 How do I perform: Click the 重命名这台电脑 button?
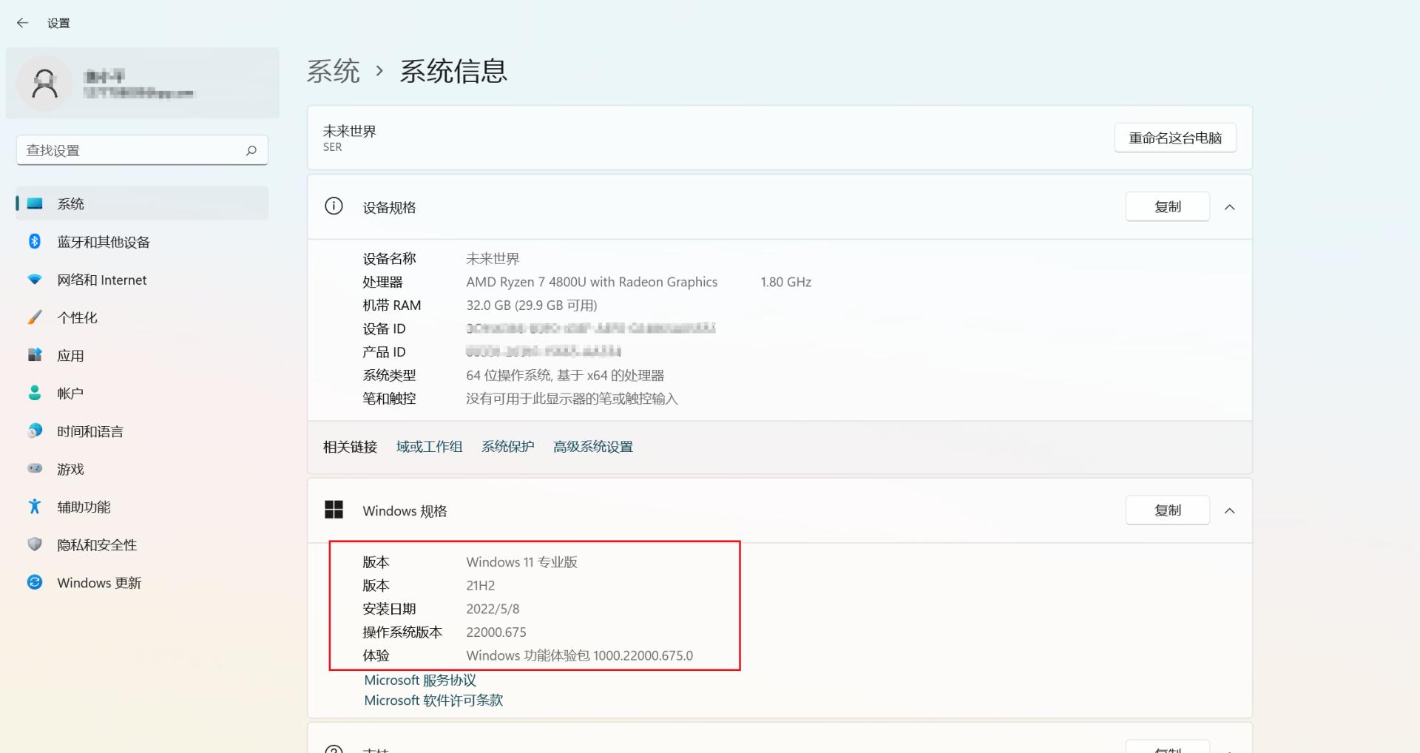(1174, 138)
